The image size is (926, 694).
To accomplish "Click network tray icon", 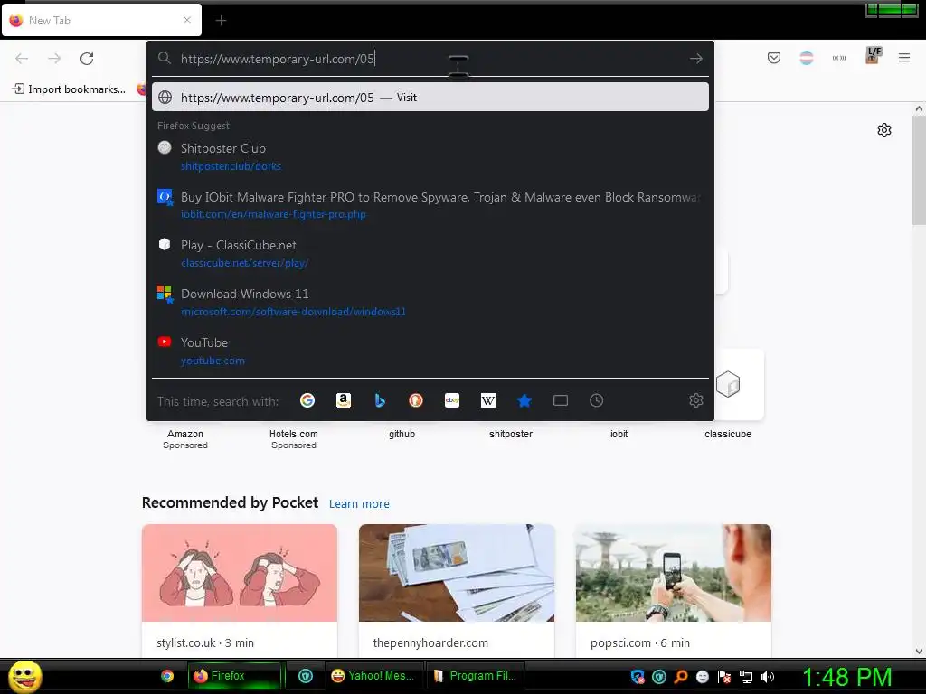I will click(746, 677).
